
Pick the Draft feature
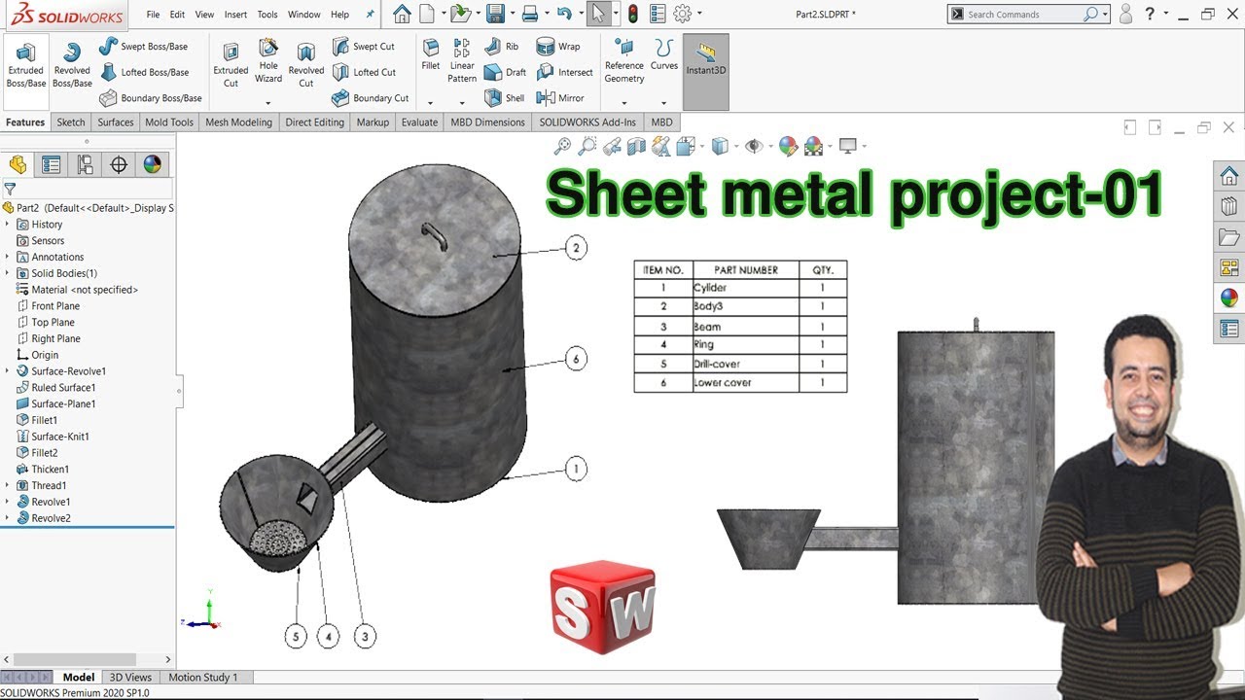[505, 72]
